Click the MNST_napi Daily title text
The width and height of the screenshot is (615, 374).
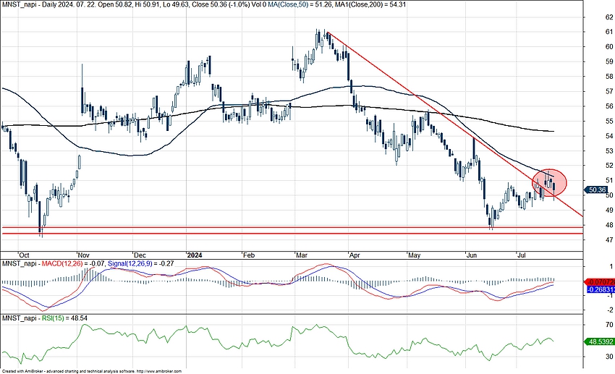click(x=29, y=6)
